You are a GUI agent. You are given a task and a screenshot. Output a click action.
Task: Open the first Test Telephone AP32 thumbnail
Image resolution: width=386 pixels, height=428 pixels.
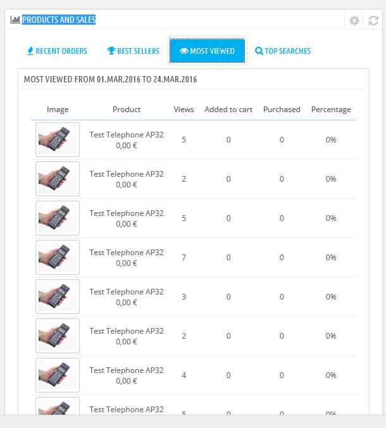[x=58, y=139]
